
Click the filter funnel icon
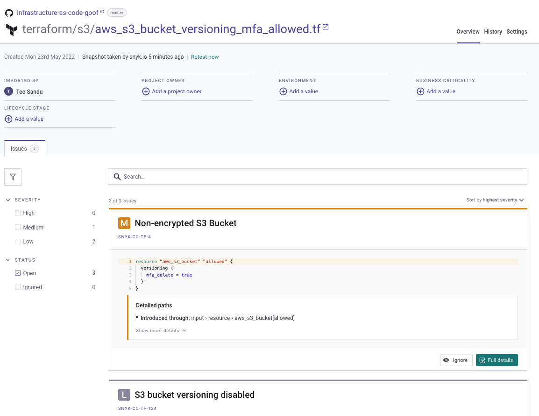click(13, 177)
